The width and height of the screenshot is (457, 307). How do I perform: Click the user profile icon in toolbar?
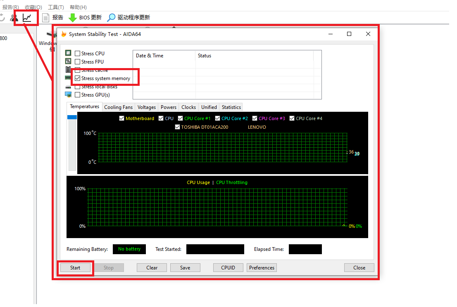(14, 18)
